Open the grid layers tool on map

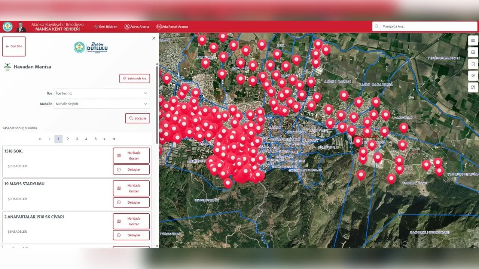[x=473, y=52]
